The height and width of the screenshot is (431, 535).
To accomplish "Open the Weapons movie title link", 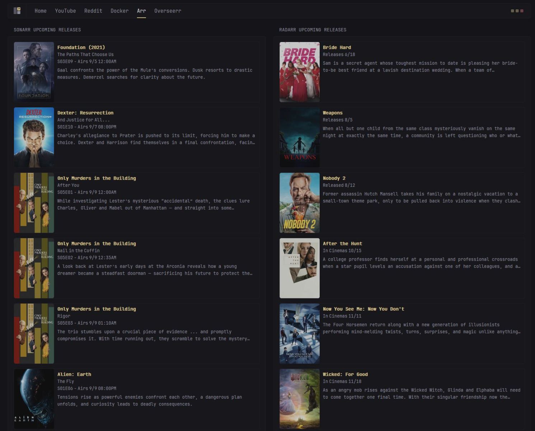I will (x=333, y=113).
